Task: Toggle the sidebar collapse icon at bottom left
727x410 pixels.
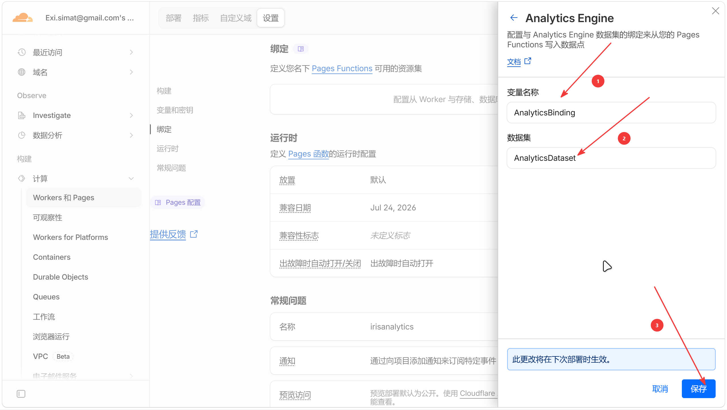Action: coord(21,394)
